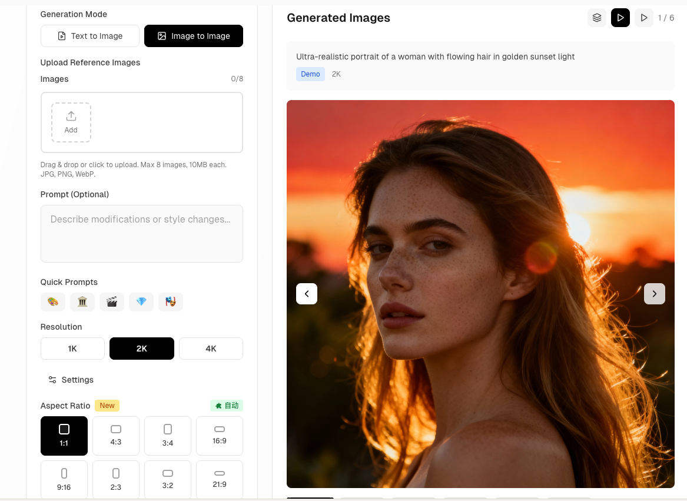
Task: Enable the 4K resolution option
Action: click(210, 349)
